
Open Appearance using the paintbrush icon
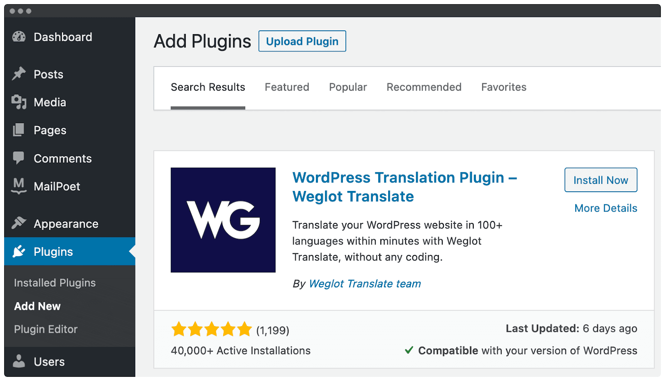point(18,223)
